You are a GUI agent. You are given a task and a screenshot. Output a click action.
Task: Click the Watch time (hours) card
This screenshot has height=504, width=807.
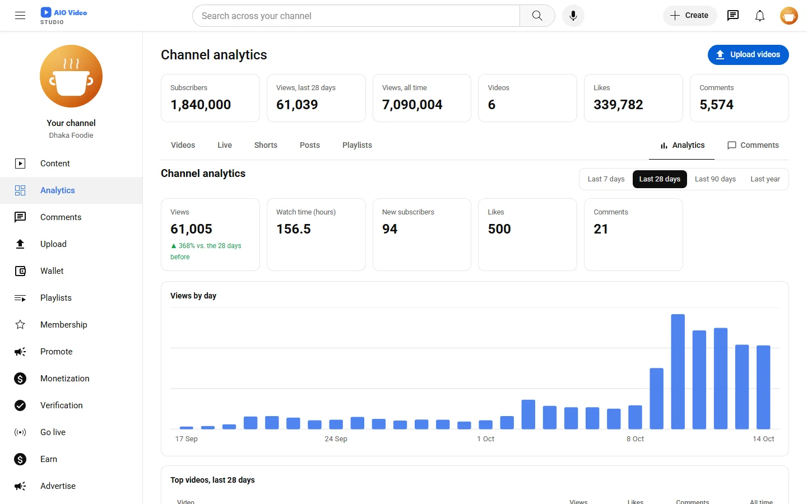coord(316,235)
